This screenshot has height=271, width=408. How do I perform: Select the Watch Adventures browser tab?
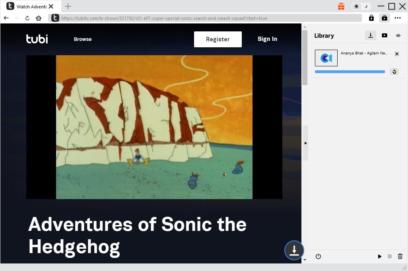(31, 6)
